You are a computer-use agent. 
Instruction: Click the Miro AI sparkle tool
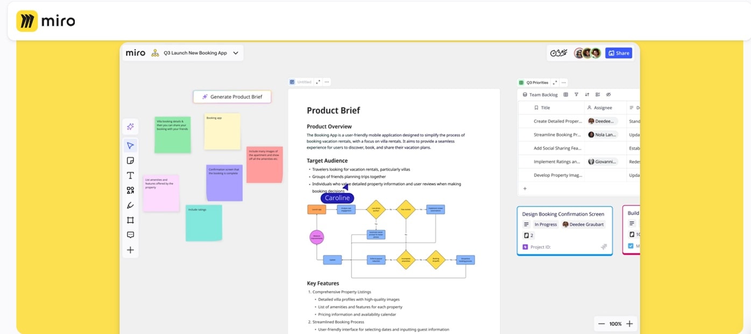130,127
